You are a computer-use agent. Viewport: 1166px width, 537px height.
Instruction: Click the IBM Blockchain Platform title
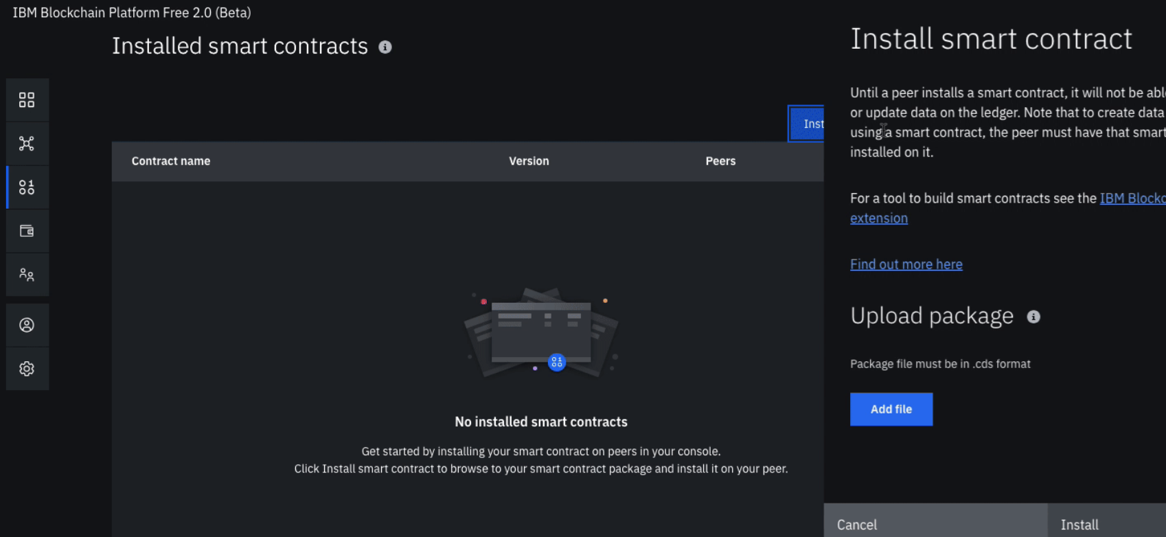[x=132, y=12]
